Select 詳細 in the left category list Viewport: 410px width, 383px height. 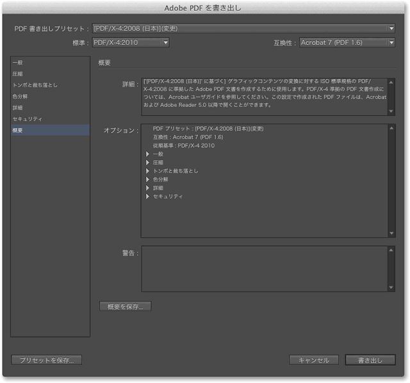coord(17,108)
